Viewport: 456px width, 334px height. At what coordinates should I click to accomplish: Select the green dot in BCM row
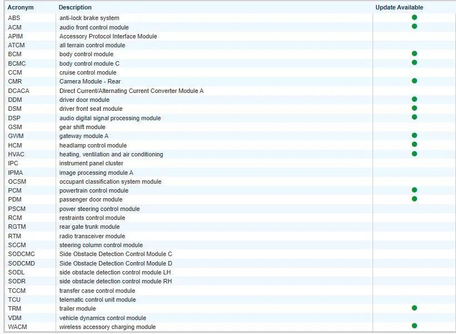pyautogui.click(x=414, y=53)
